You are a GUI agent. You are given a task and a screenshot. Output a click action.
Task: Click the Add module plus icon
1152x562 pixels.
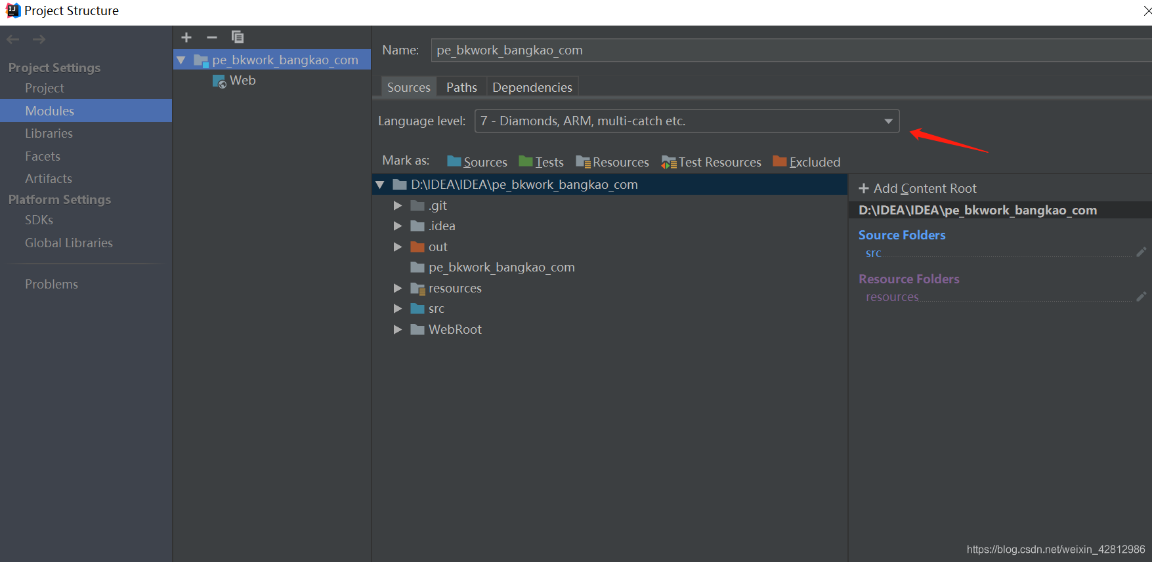click(186, 37)
